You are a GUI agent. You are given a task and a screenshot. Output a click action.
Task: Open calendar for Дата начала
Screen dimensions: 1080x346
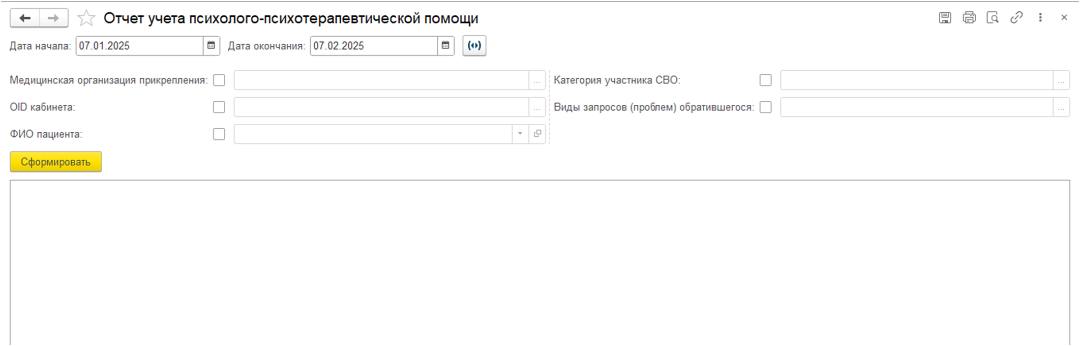[x=212, y=46]
